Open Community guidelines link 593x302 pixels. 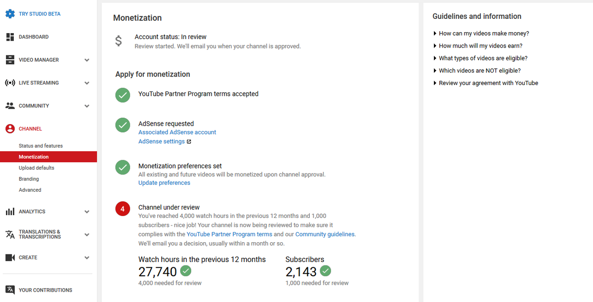[325, 234]
